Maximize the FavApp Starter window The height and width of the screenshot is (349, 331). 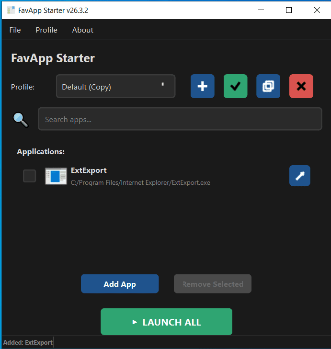coord(289,10)
